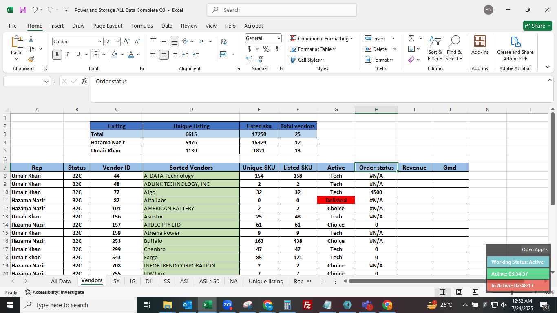Click the Comma Style icon
Image resolution: width=557 pixels, height=313 pixels.
click(277, 49)
